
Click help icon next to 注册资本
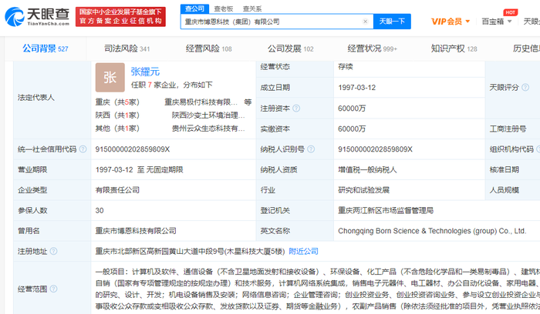tap(296, 109)
